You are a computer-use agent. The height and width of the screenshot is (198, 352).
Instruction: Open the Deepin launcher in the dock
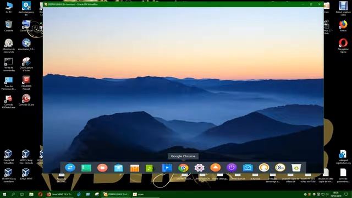pos(70,168)
